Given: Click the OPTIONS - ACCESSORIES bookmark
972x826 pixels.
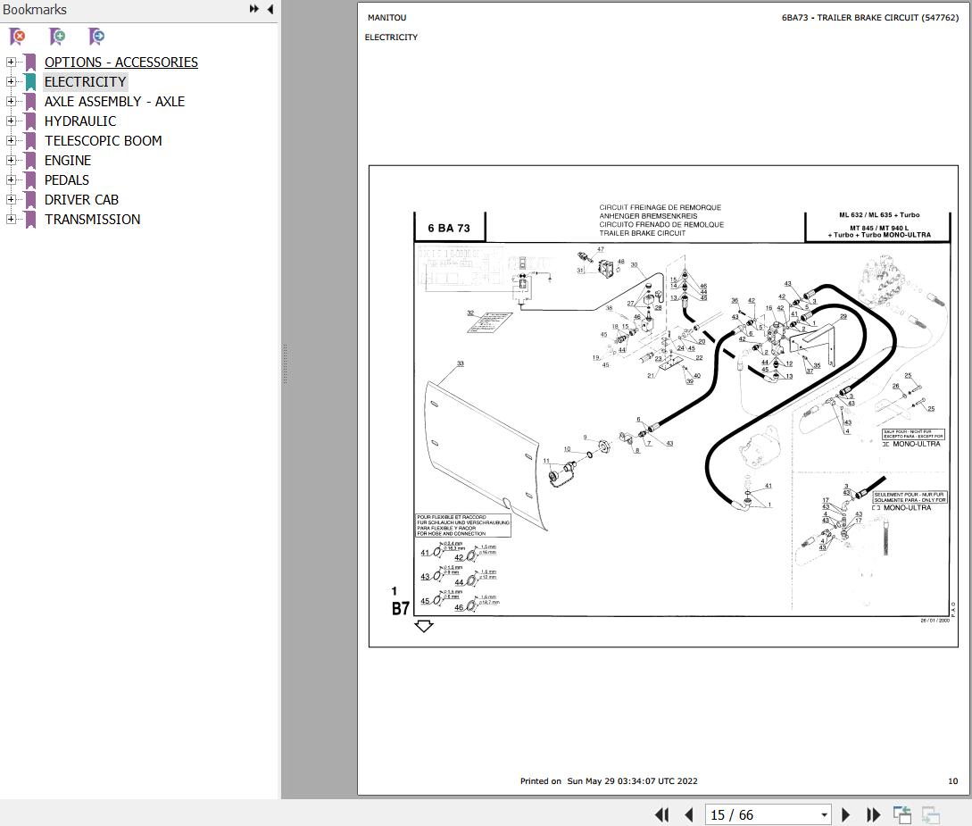Looking at the screenshot, I should (120, 62).
